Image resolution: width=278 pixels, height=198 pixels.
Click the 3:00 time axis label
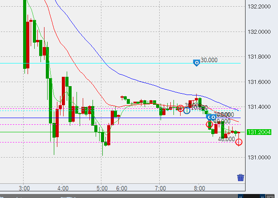tap(24, 188)
